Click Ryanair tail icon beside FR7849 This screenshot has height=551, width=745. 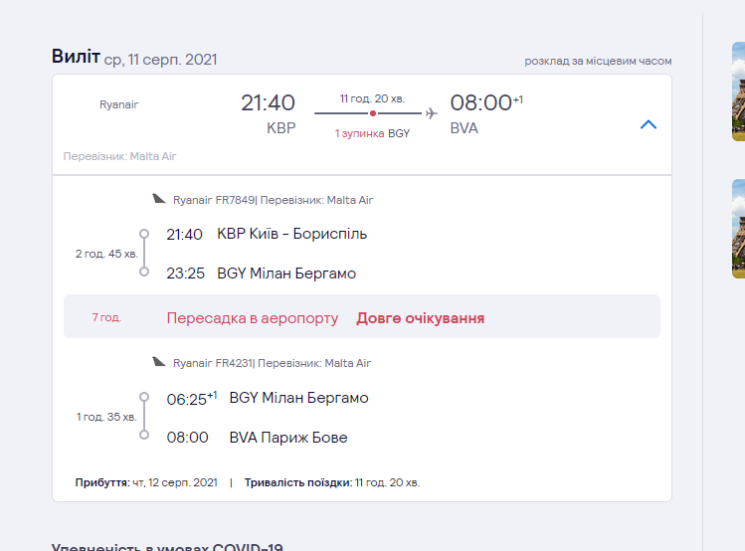159,199
